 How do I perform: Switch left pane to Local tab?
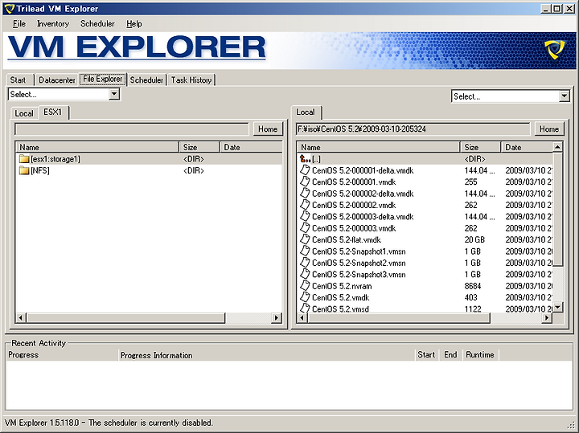(x=24, y=113)
